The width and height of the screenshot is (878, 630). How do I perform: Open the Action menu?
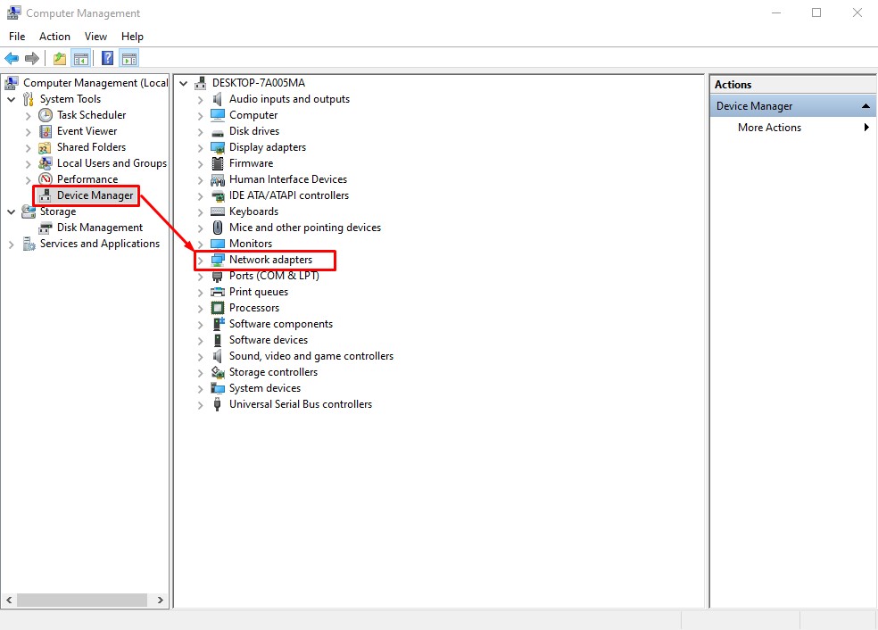coord(54,37)
